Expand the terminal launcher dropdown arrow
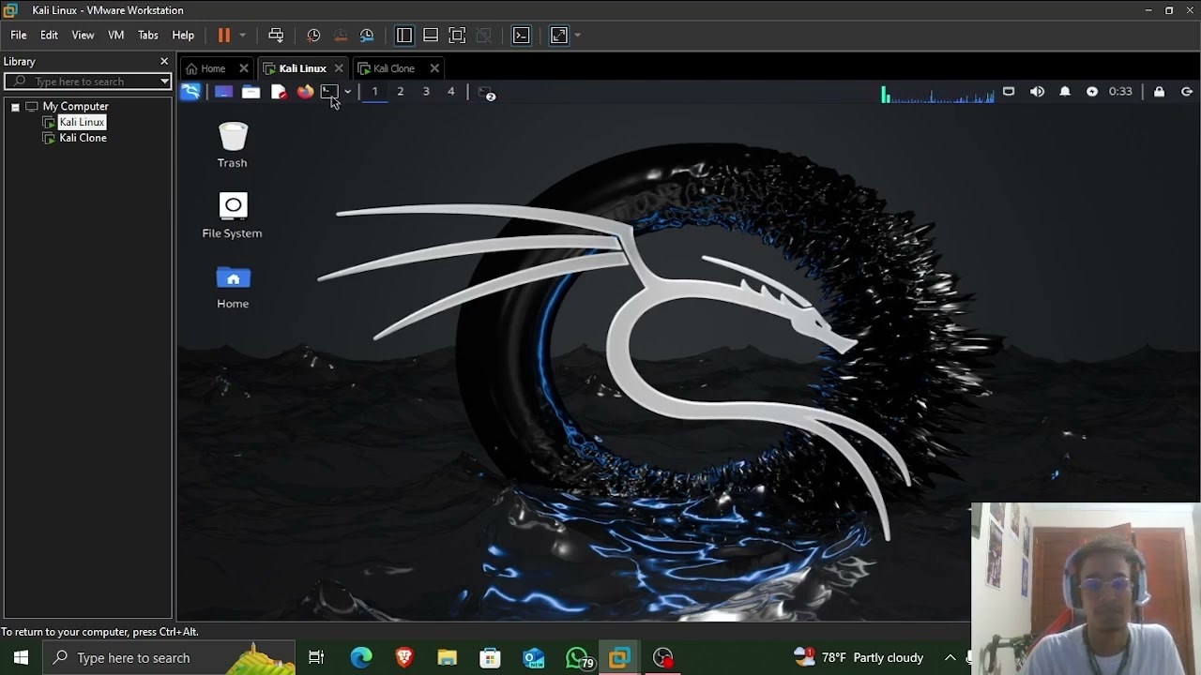This screenshot has height=675, width=1201. click(347, 92)
